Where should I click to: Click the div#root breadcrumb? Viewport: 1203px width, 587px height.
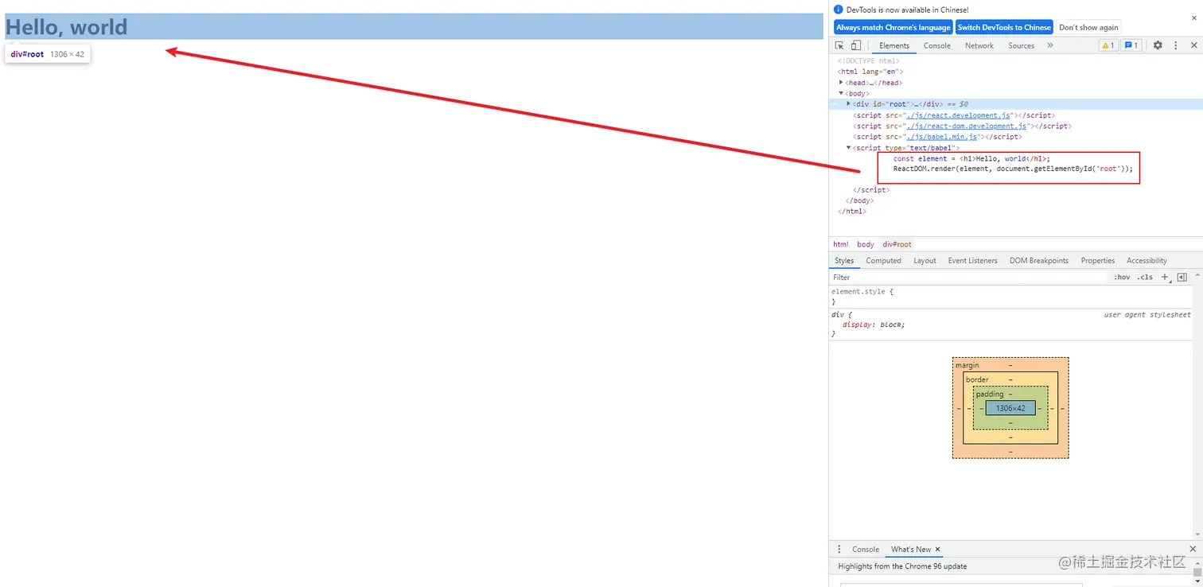[x=897, y=244]
